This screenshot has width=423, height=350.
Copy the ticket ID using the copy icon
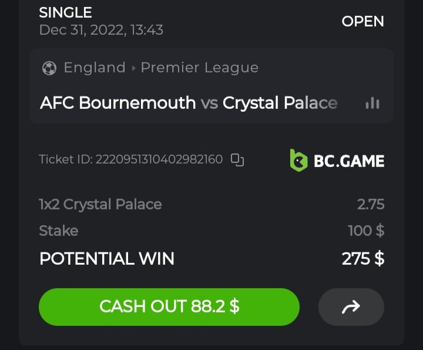[x=237, y=159]
